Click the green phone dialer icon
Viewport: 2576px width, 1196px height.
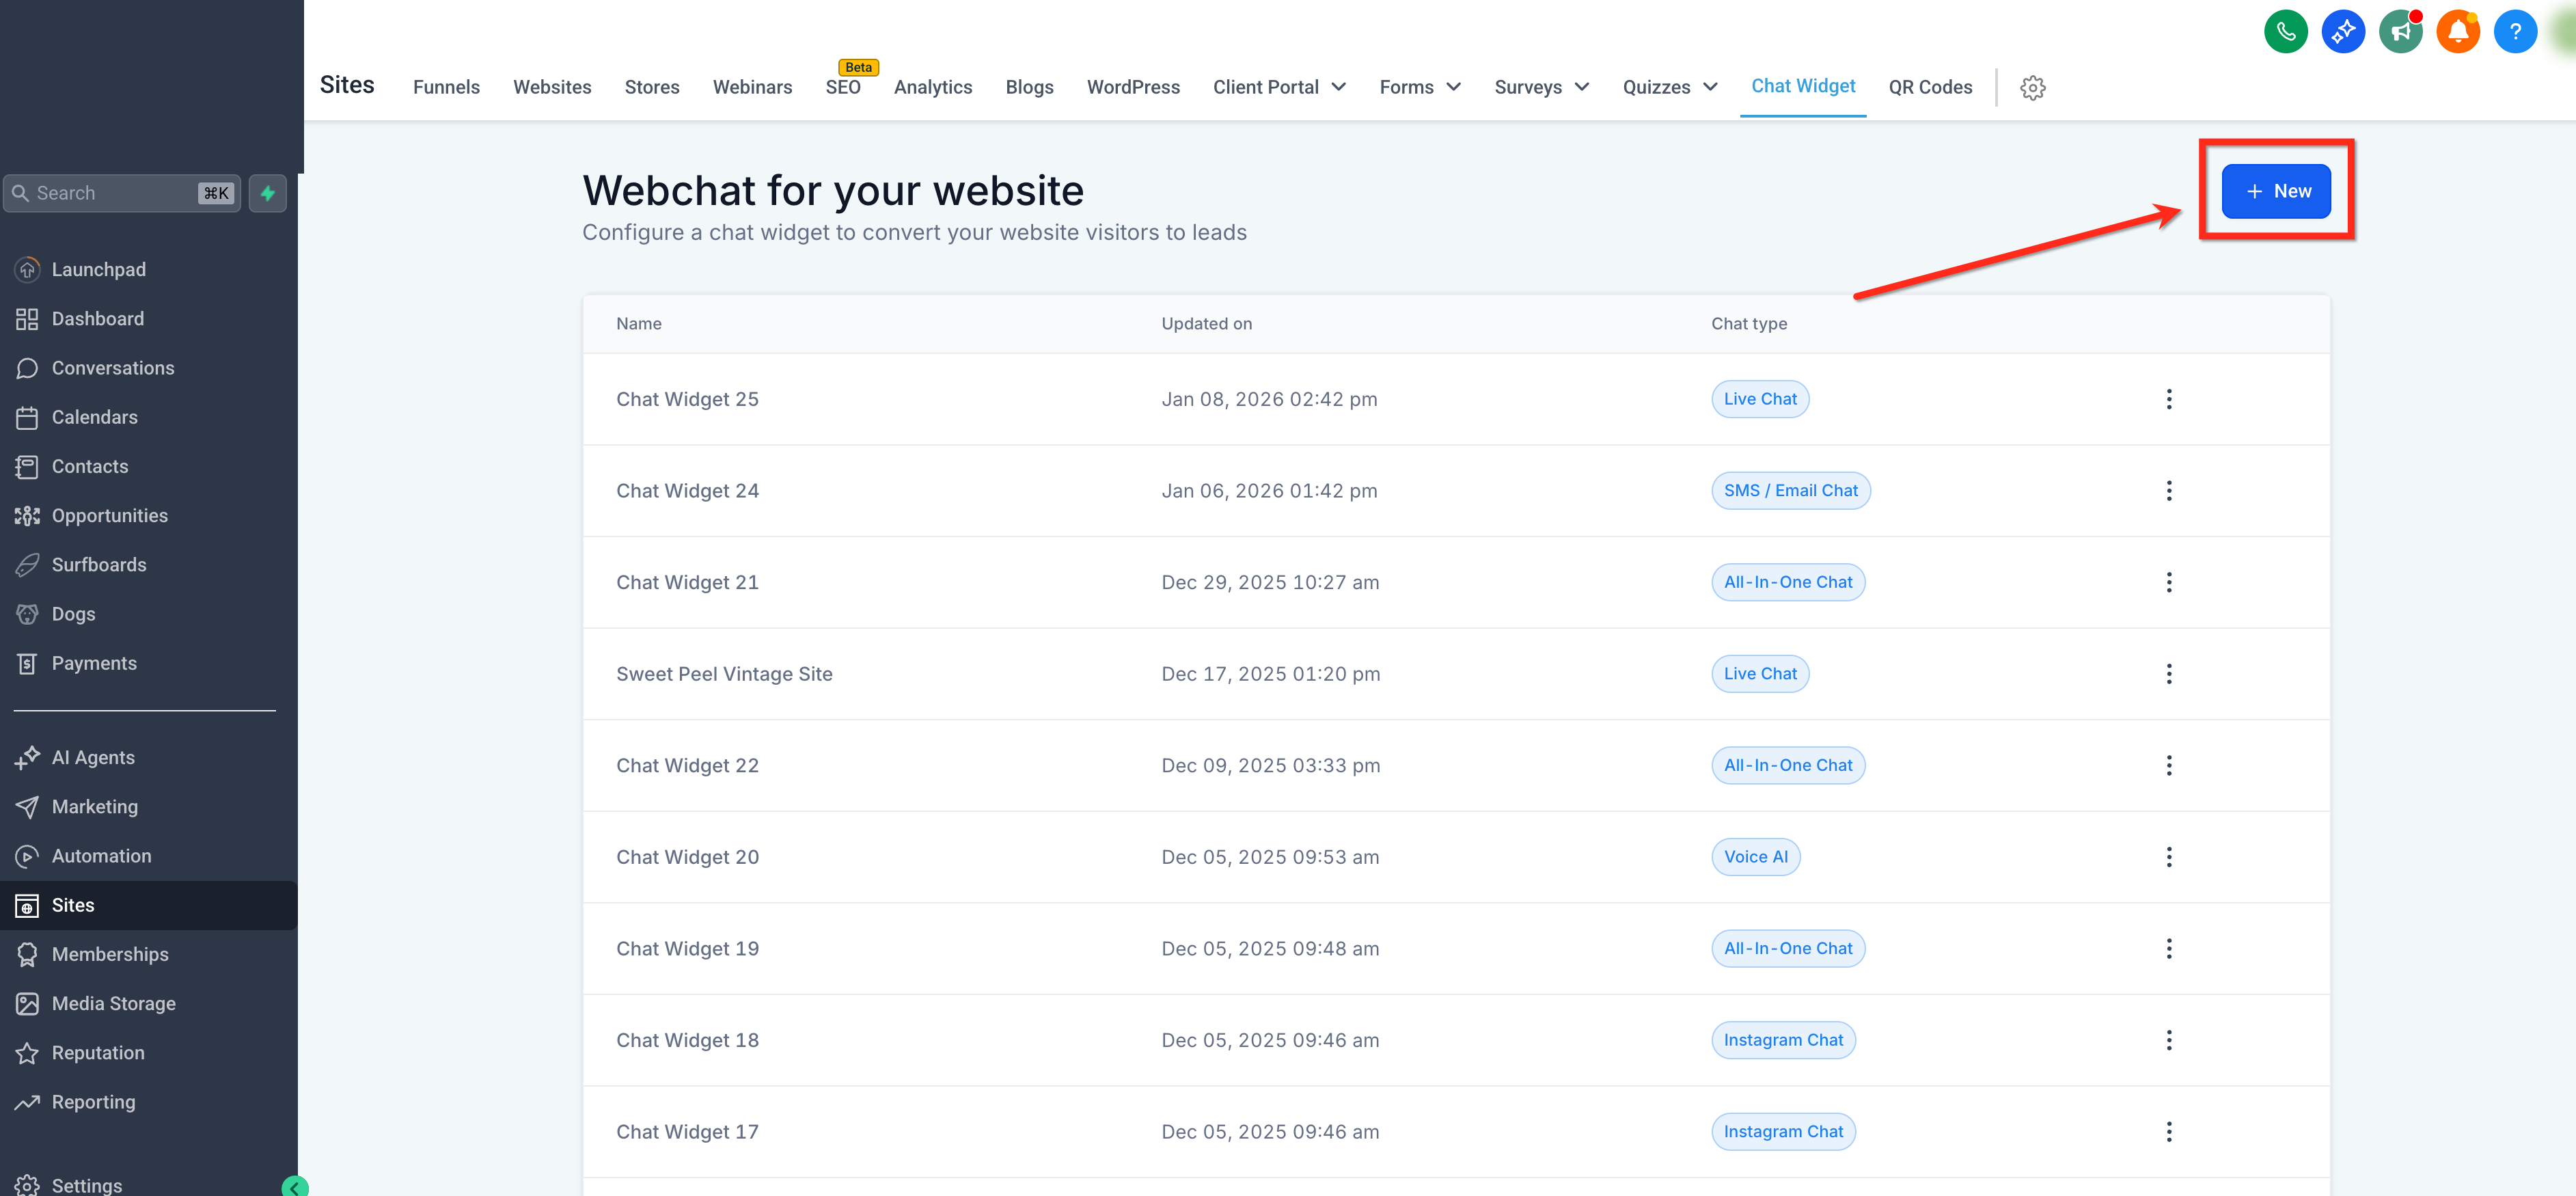2285,32
